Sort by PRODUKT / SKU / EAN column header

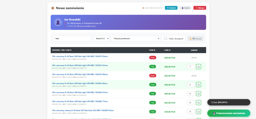coord(62,50)
